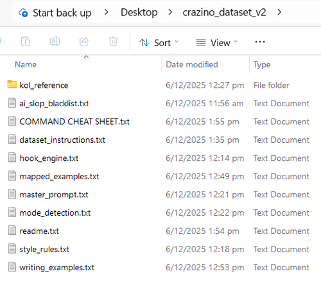This screenshot has width=321, height=283.
Task: Click date 6/12/2025 12:18 pm
Action: pyautogui.click(x=205, y=249)
